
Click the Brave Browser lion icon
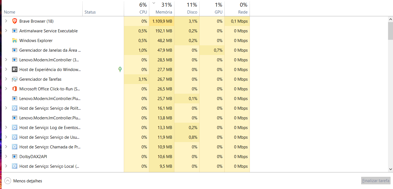coord(15,21)
